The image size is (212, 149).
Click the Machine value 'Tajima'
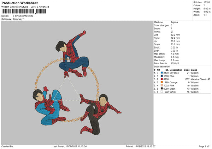pyautogui.click(x=174, y=22)
